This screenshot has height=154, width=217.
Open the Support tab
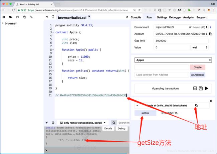click(x=201, y=17)
